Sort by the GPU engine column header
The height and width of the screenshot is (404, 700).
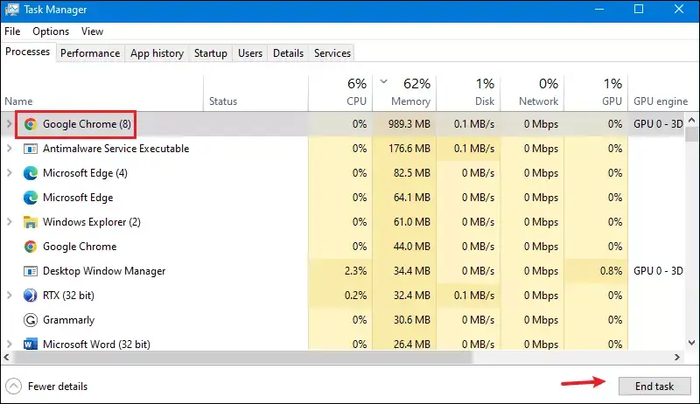point(661,94)
